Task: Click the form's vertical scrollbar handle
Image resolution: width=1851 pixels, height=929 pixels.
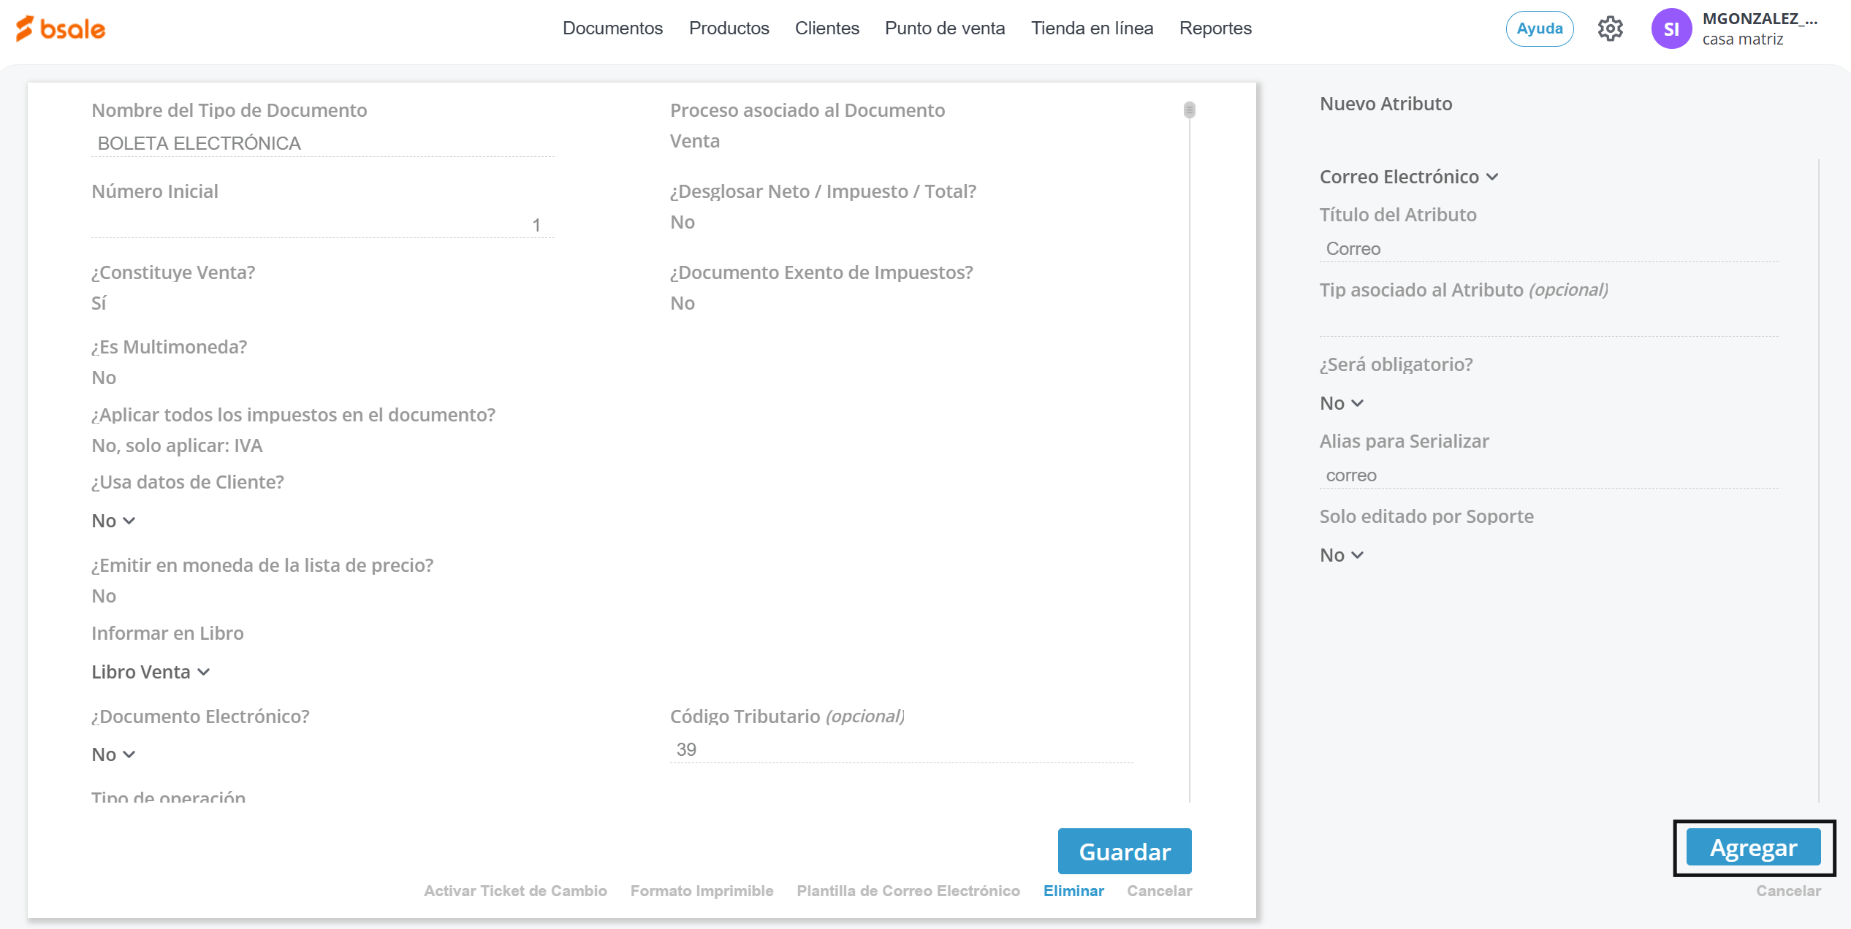Action: 1189,110
